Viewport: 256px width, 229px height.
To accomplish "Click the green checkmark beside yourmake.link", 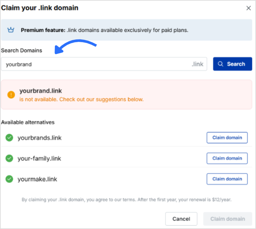I will pos(9,179).
